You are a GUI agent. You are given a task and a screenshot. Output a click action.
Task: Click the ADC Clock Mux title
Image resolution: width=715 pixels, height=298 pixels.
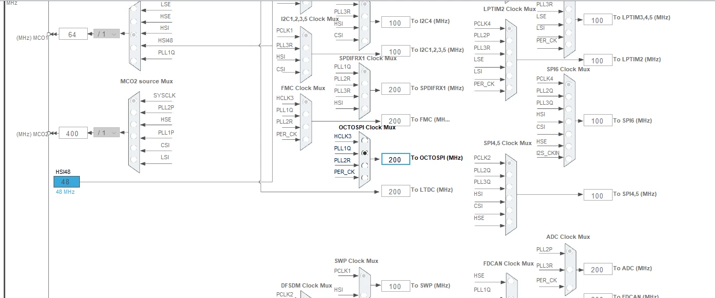568,237
